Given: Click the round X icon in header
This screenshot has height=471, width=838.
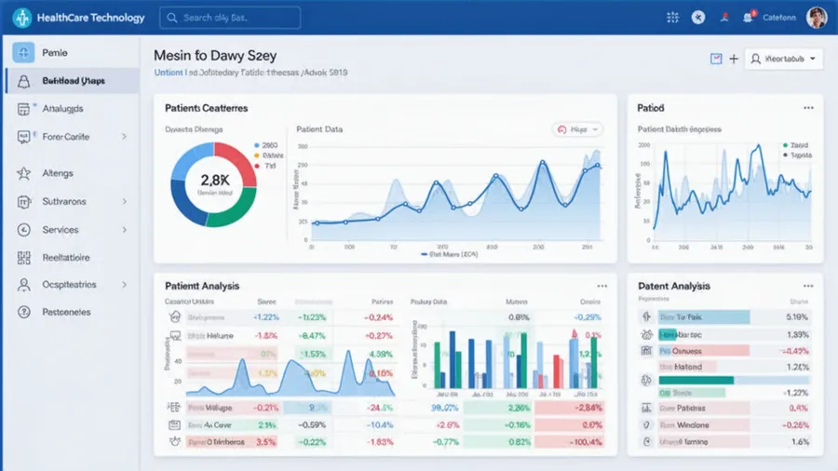Looking at the screenshot, I should (x=698, y=18).
